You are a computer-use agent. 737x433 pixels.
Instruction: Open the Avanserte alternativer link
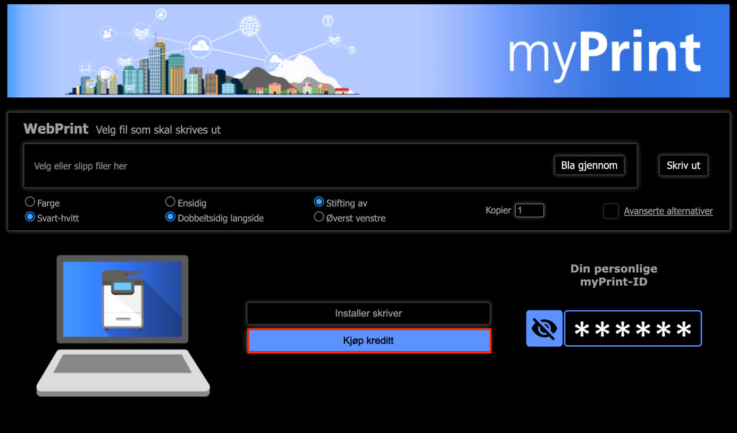[x=668, y=211]
